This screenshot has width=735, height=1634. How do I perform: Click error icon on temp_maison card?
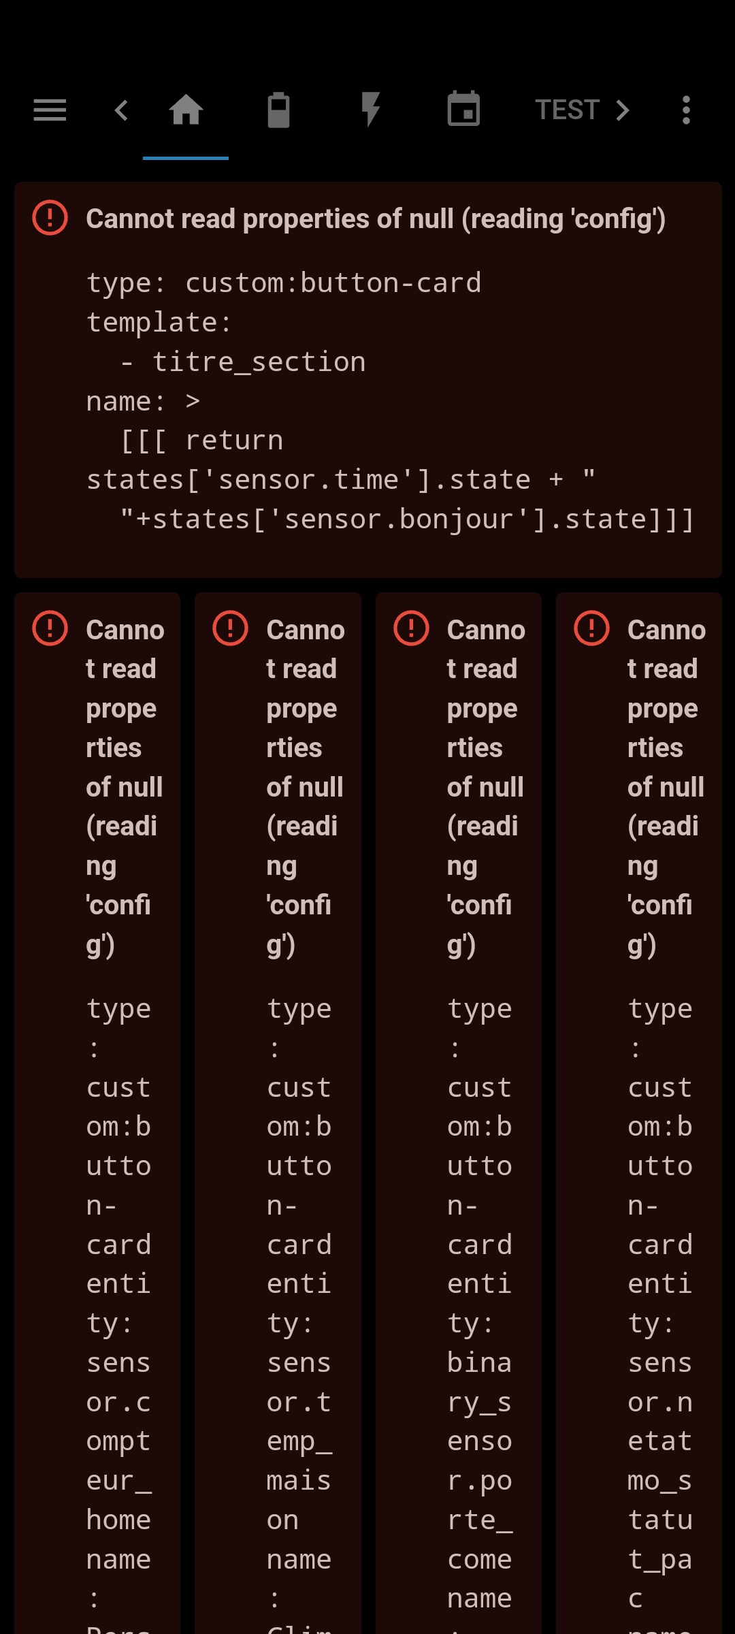point(230,628)
